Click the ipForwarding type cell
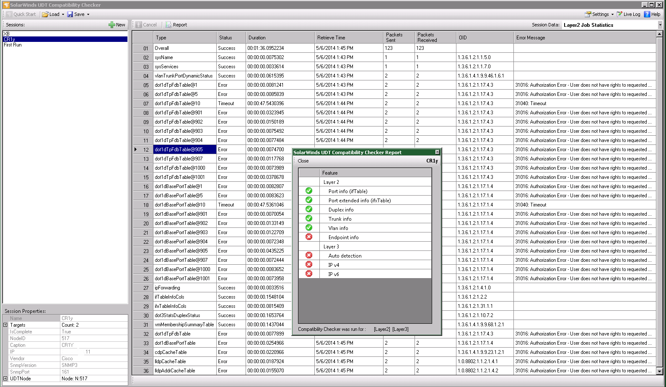 (185, 288)
